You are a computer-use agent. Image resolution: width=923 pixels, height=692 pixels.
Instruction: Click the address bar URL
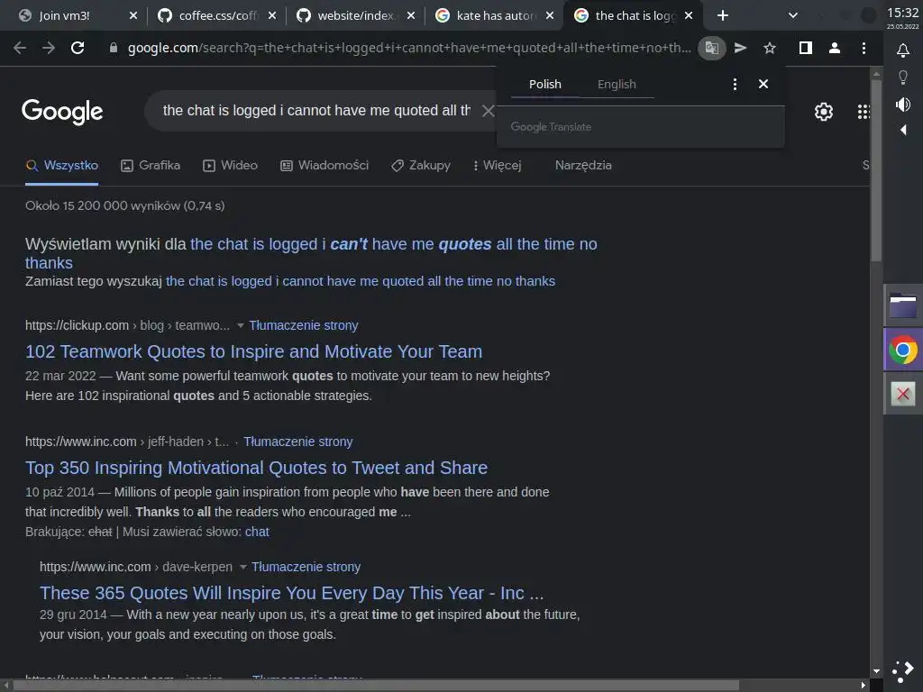click(409, 49)
